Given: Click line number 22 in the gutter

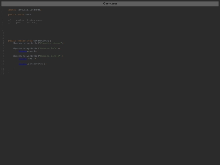Looking at the screenshot, I should (x=3, y=64).
